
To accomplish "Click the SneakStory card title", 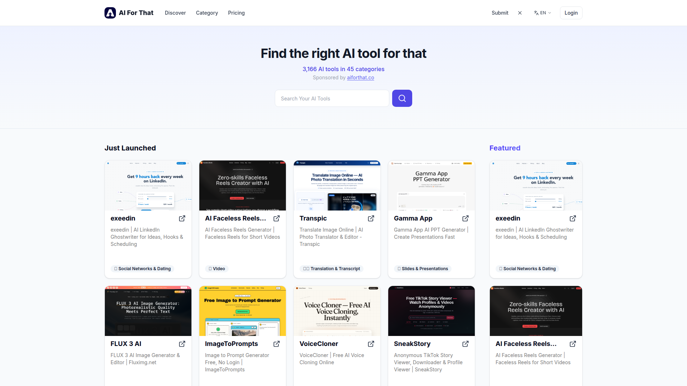I will tap(412, 344).
